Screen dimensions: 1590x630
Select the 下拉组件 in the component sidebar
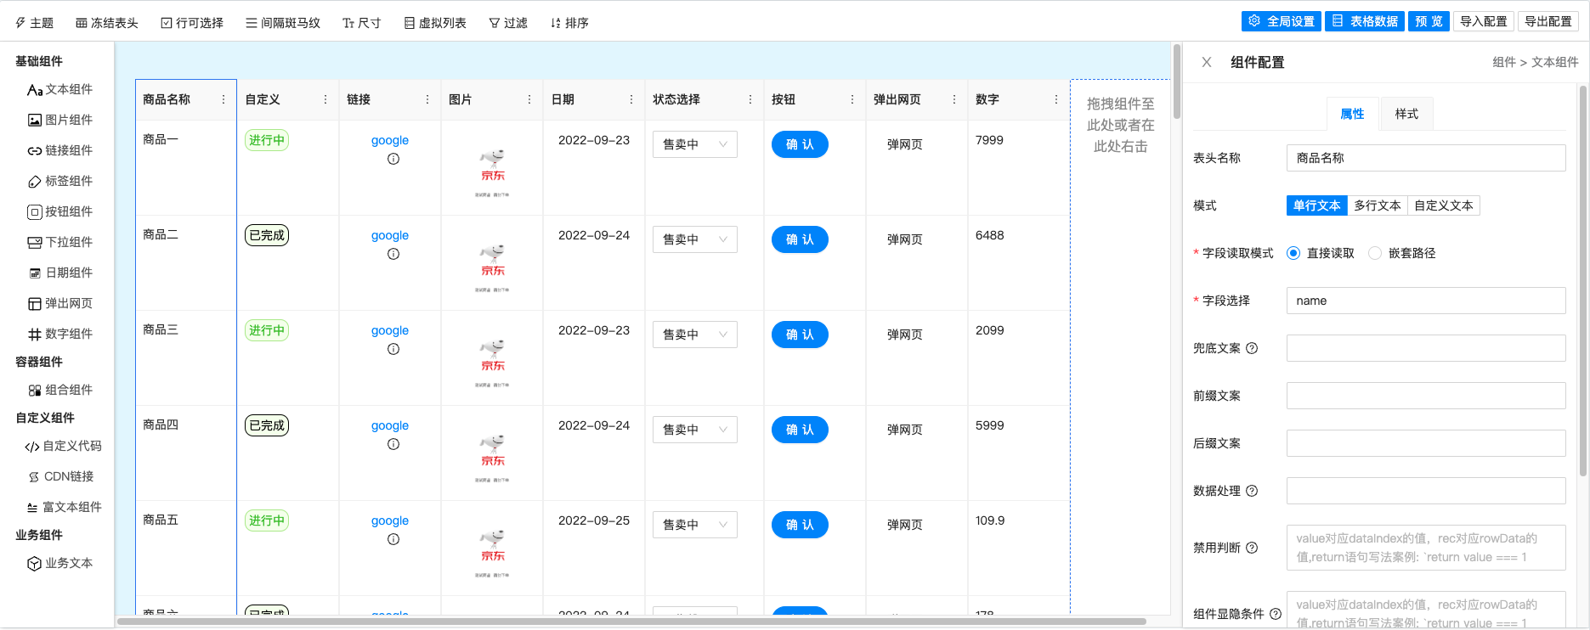click(x=59, y=242)
